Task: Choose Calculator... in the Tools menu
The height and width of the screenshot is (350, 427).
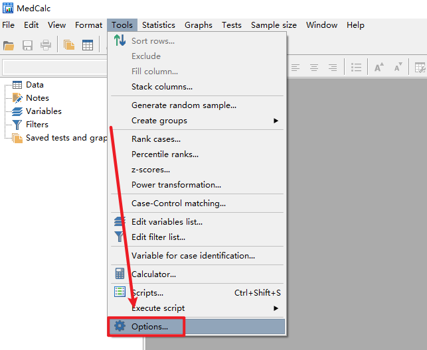Action: click(153, 274)
